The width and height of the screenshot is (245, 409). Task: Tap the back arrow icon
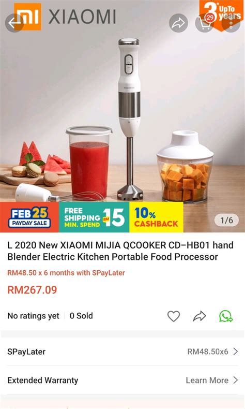(14, 23)
